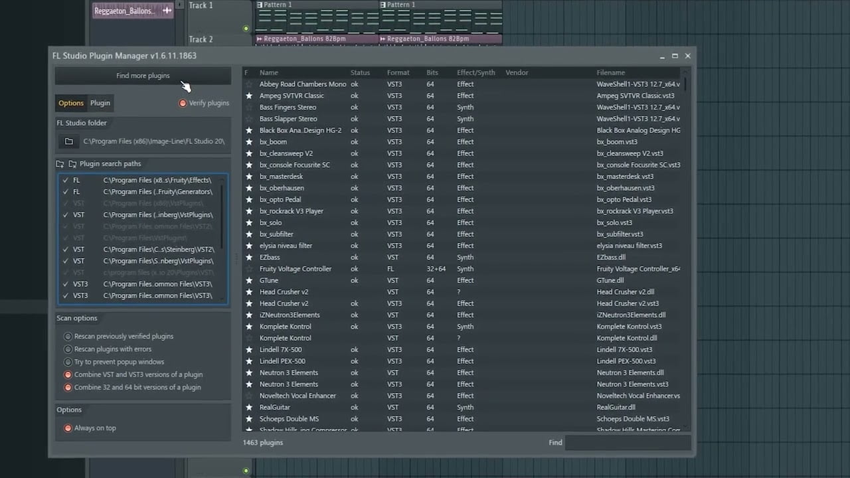Sort plugin list by Format column
Image resolution: width=850 pixels, height=478 pixels.
pyautogui.click(x=398, y=72)
